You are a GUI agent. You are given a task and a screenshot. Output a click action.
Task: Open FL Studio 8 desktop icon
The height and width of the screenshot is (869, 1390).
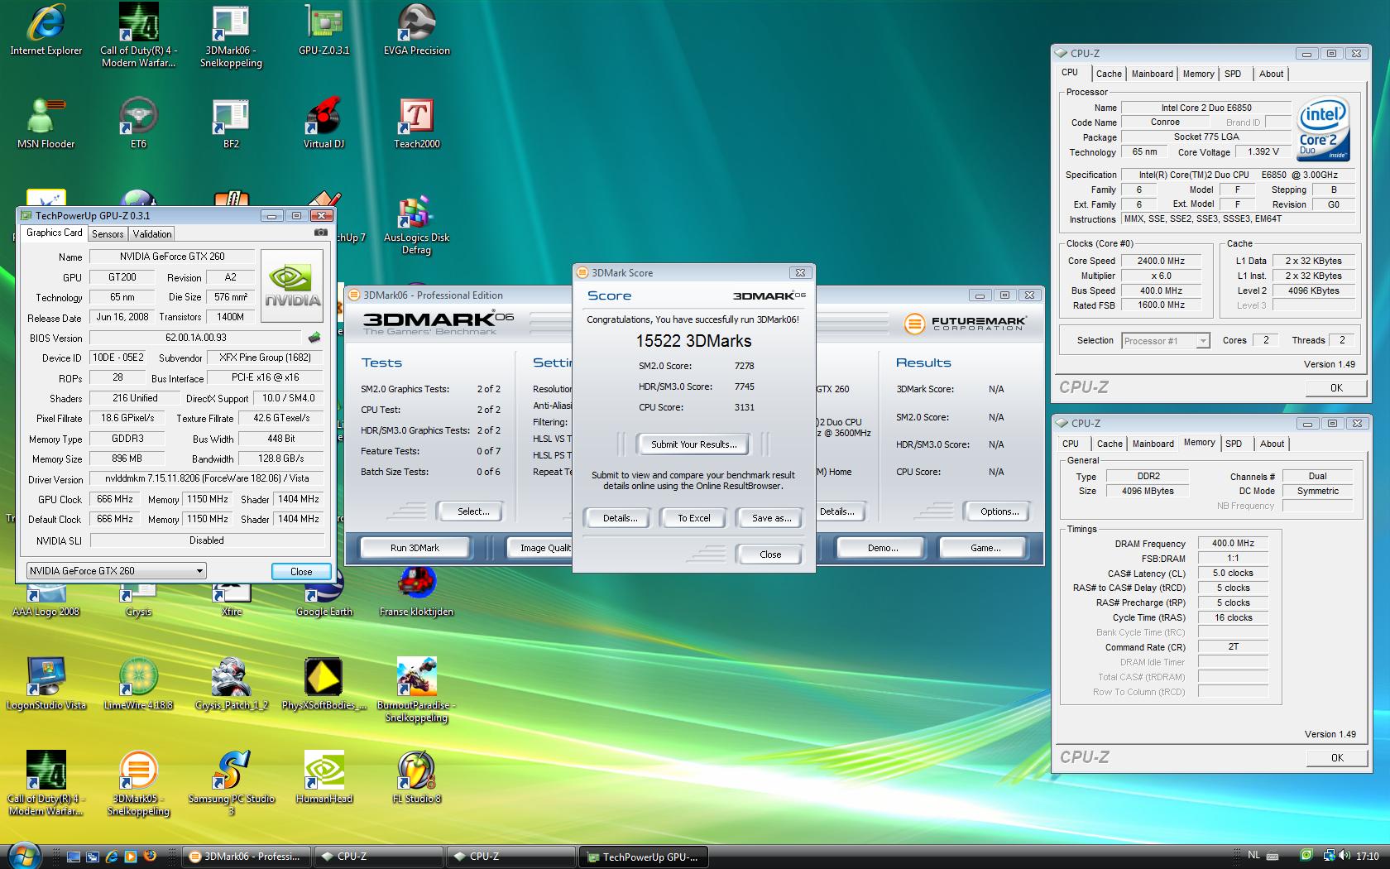point(416,778)
